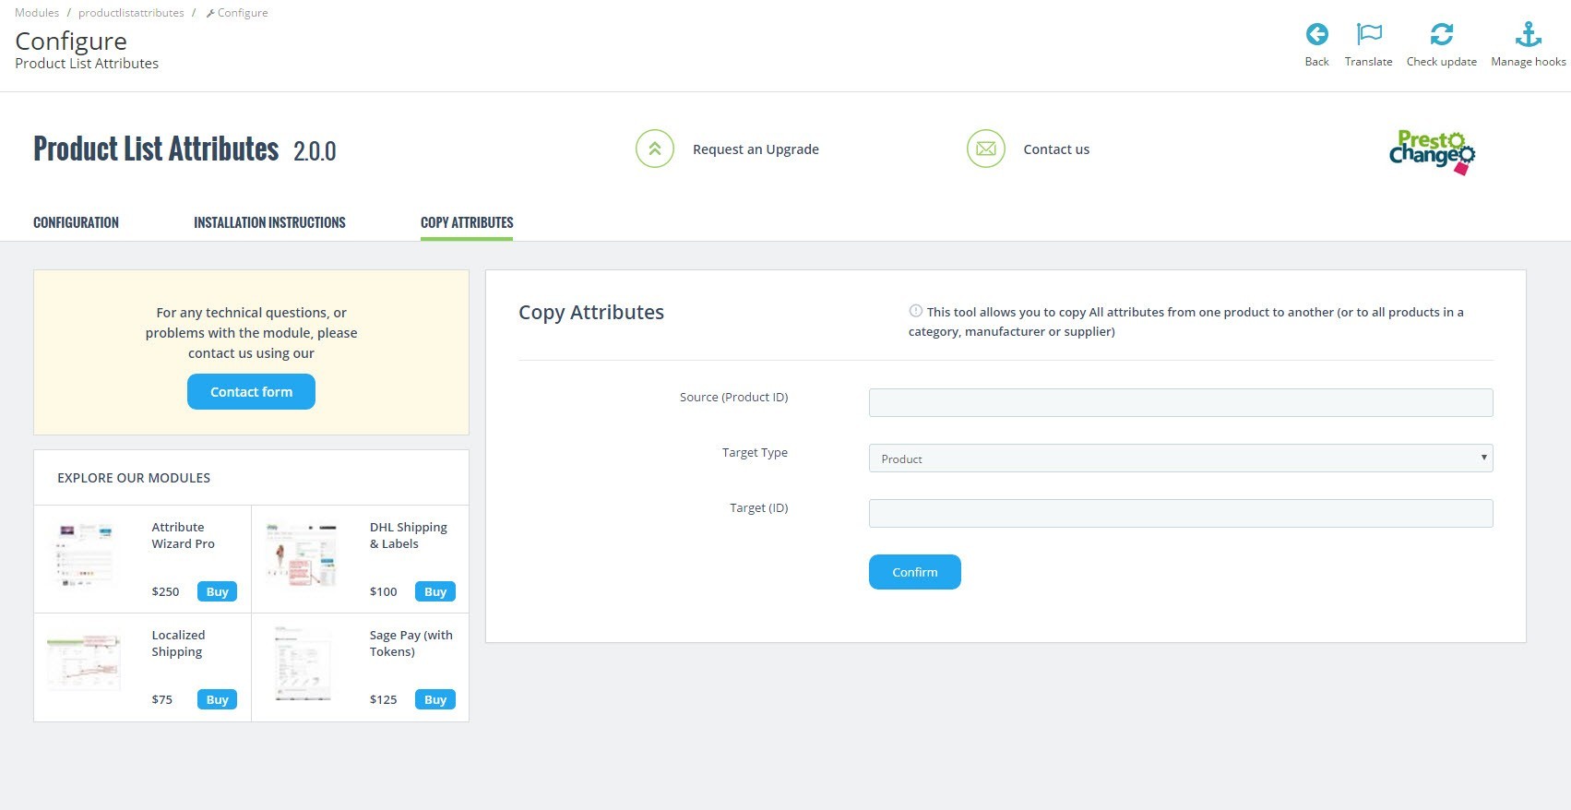This screenshot has height=810, width=1571.
Task: Open Manage hooks anchor icon
Action: (1529, 35)
